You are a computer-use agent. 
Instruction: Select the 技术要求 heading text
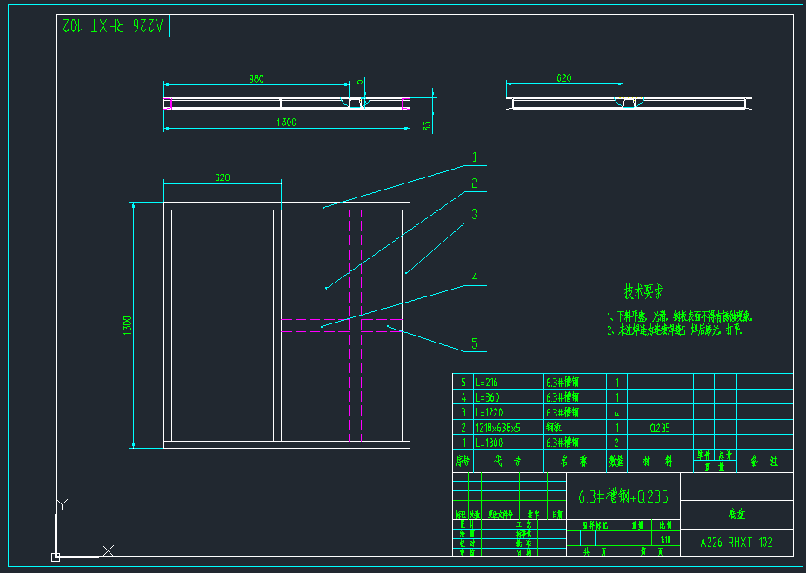tap(643, 291)
